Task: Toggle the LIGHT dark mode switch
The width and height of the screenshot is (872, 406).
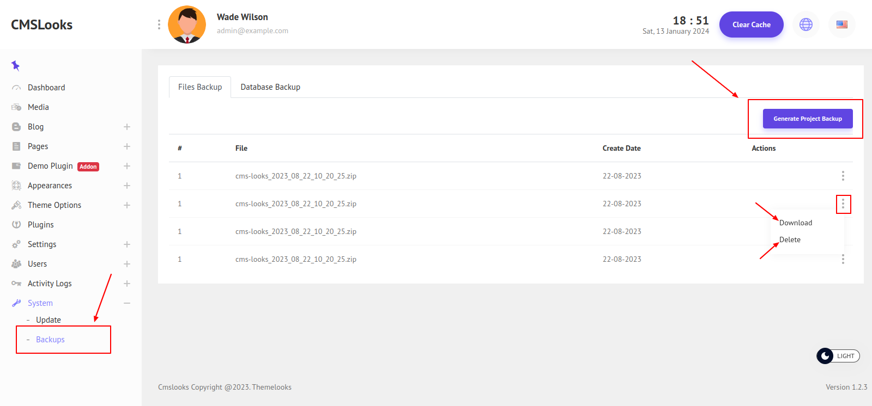Action: [838, 356]
